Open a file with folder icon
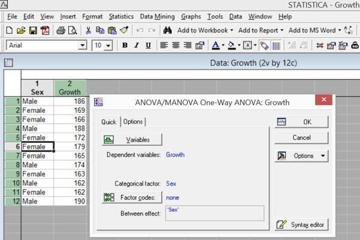The height and width of the screenshot is (240, 360). 21,31
